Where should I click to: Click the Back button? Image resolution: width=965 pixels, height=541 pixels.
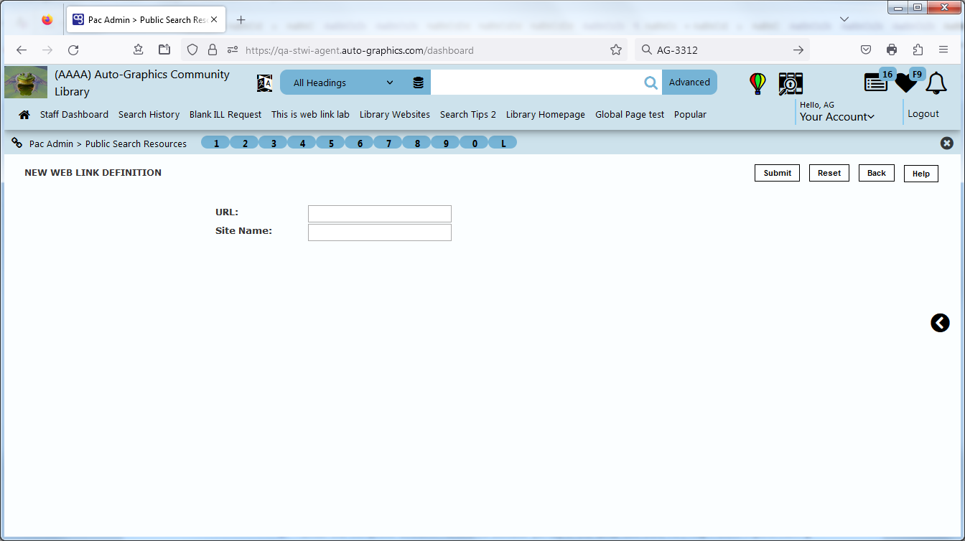pyautogui.click(x=877, y=173)
